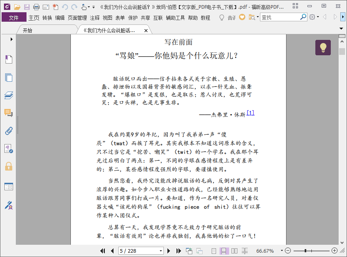Open the 66.67% zoom level dropdown
This screenshot has width=347, height=257.
tap(282, 251)
